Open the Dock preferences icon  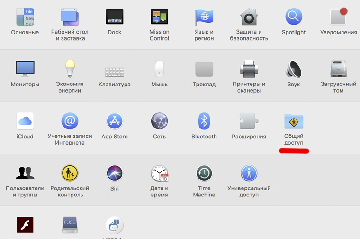[x=115, y=17]
